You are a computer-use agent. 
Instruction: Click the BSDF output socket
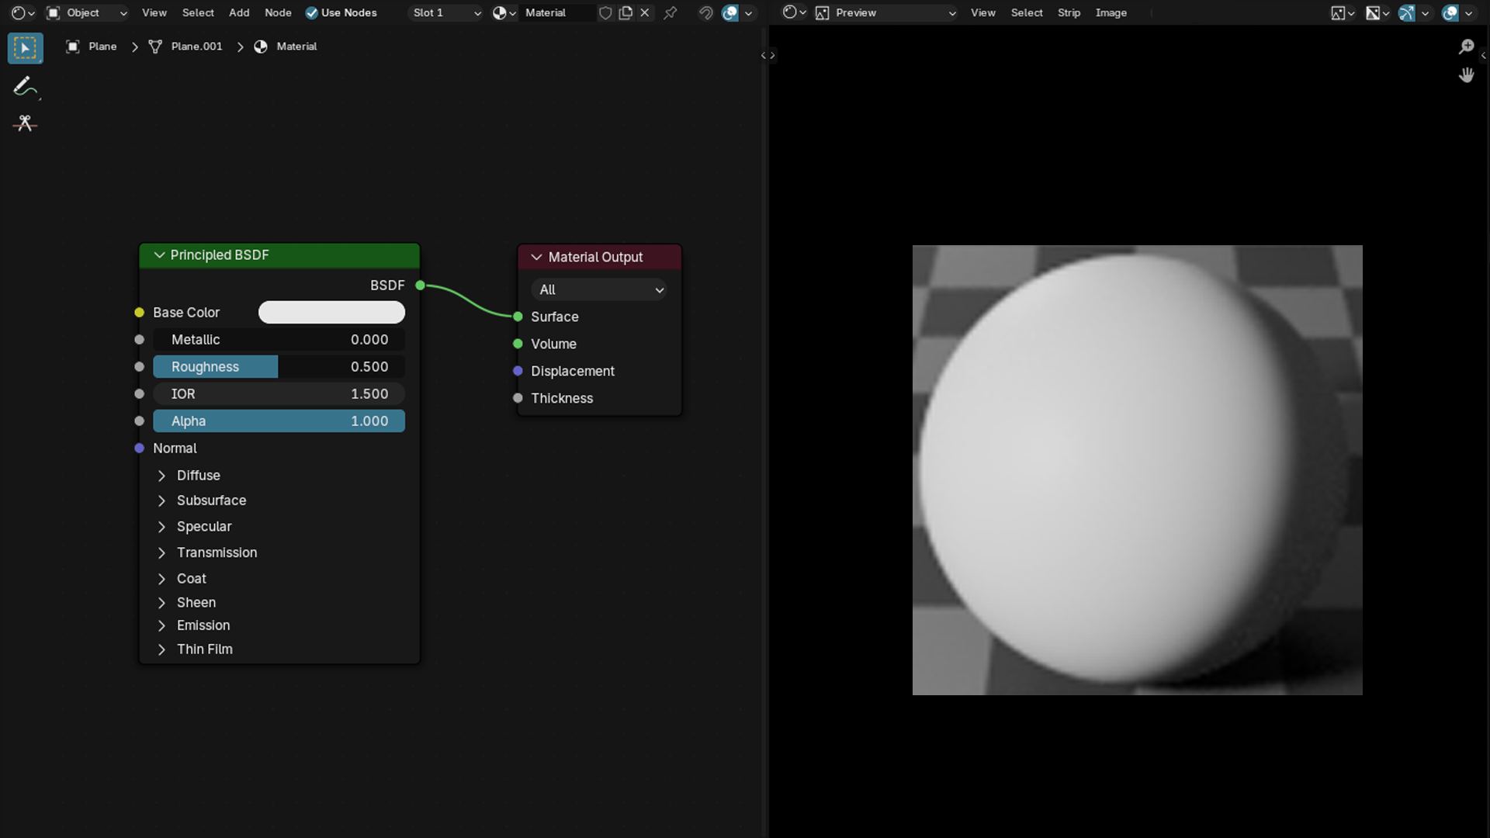(420, 286)
